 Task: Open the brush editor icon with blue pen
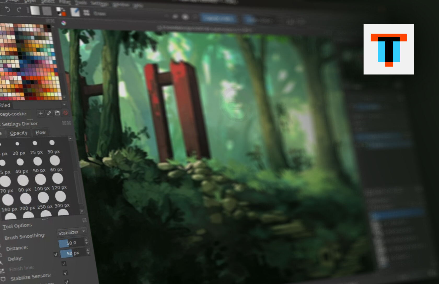(x=75, y=12)
